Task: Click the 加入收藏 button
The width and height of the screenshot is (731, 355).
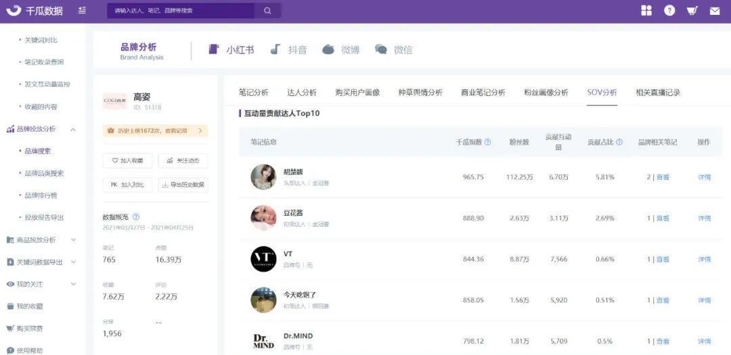Action: [x=127, y=160]
